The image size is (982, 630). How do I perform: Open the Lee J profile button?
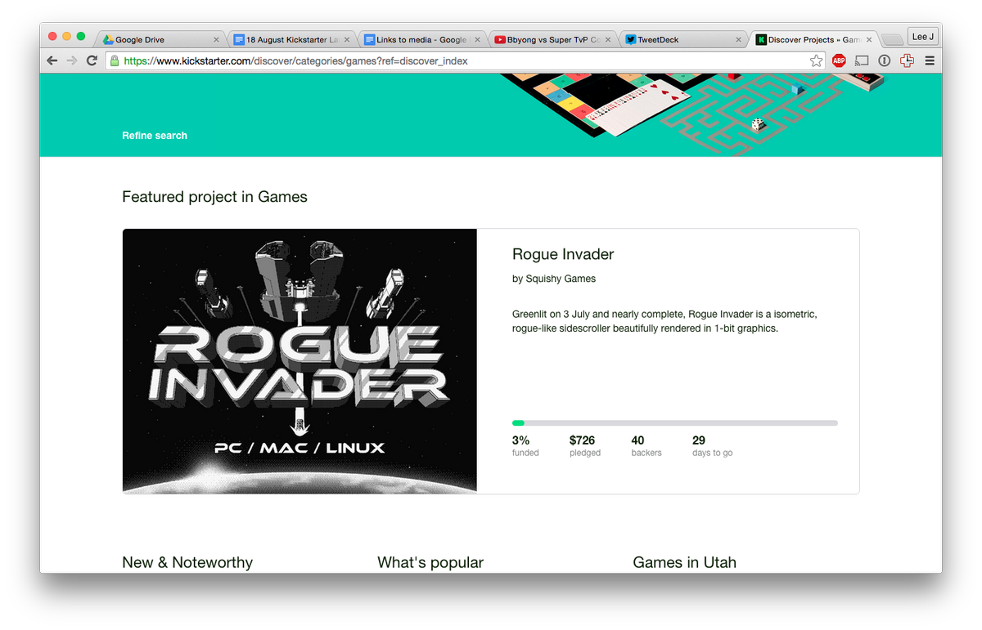(922, 37)
